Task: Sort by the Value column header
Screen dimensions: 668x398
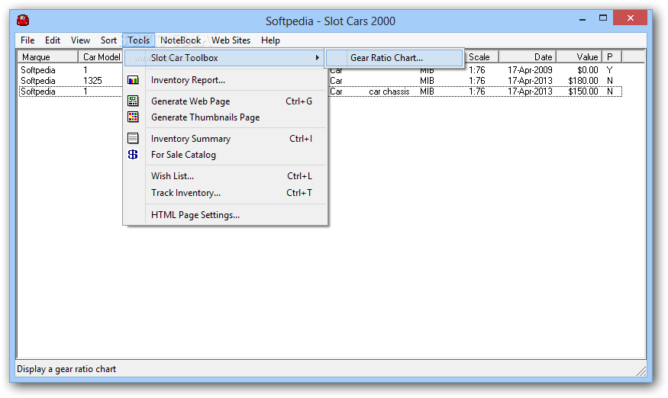Action: pos(579,57)
